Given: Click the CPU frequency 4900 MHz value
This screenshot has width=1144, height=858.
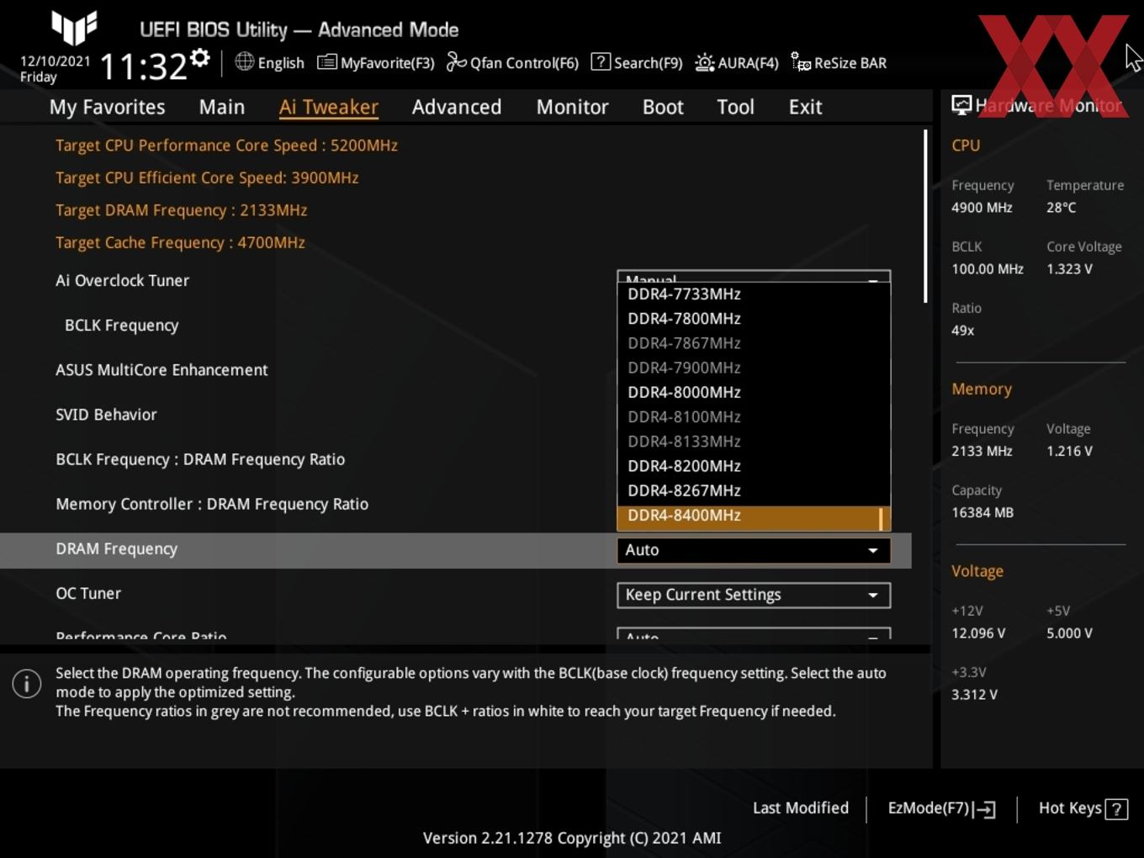Looking at the screenshot, I should point(982,208).
